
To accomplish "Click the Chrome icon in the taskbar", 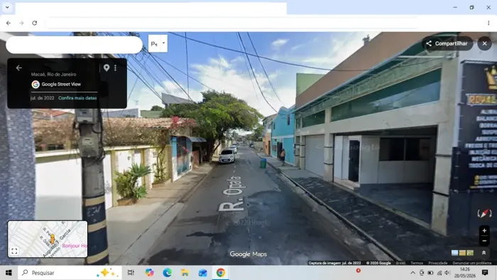I will click(221, 273).
